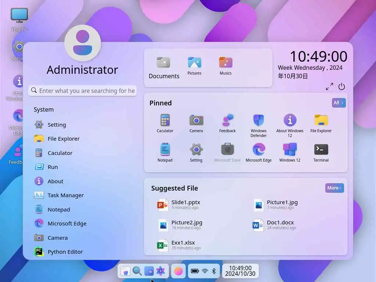This screenshot has width=376, height=282.
Task: Open Pictures folder shortcut
Action: point(195,66)
